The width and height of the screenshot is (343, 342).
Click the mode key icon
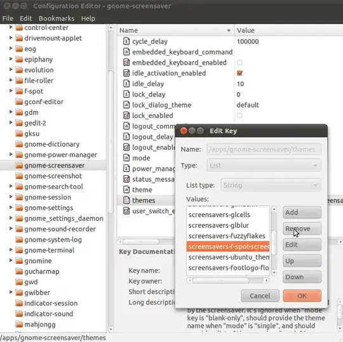(126, 158)
